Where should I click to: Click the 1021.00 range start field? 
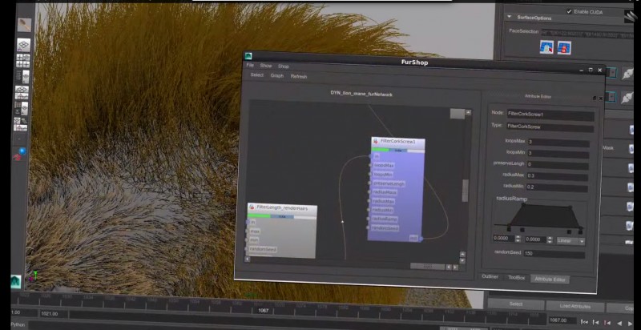click(x=53, y=314)
